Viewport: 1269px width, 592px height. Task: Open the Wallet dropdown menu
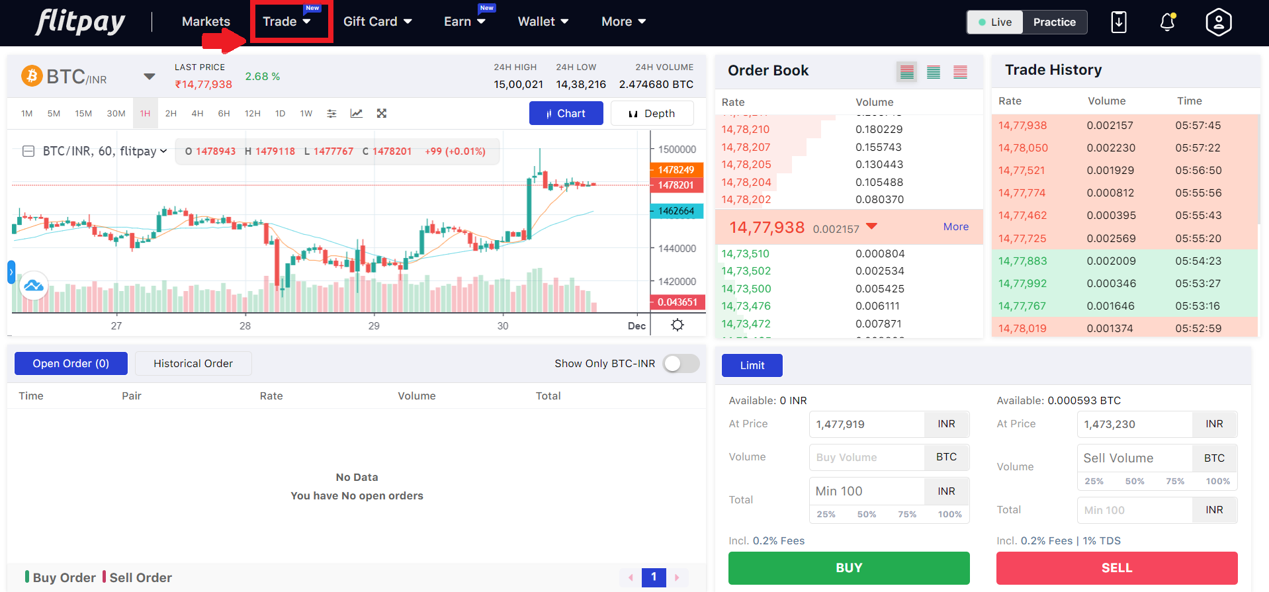pos(543,22)
